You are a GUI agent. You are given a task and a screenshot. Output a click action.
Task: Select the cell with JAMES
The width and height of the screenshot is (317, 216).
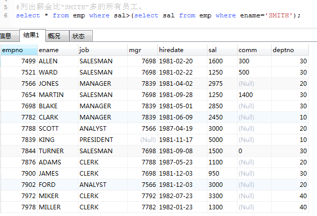pos(58,174)
